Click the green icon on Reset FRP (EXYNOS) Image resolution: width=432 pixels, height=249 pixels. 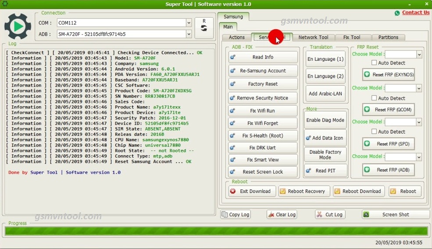(367, 74)
